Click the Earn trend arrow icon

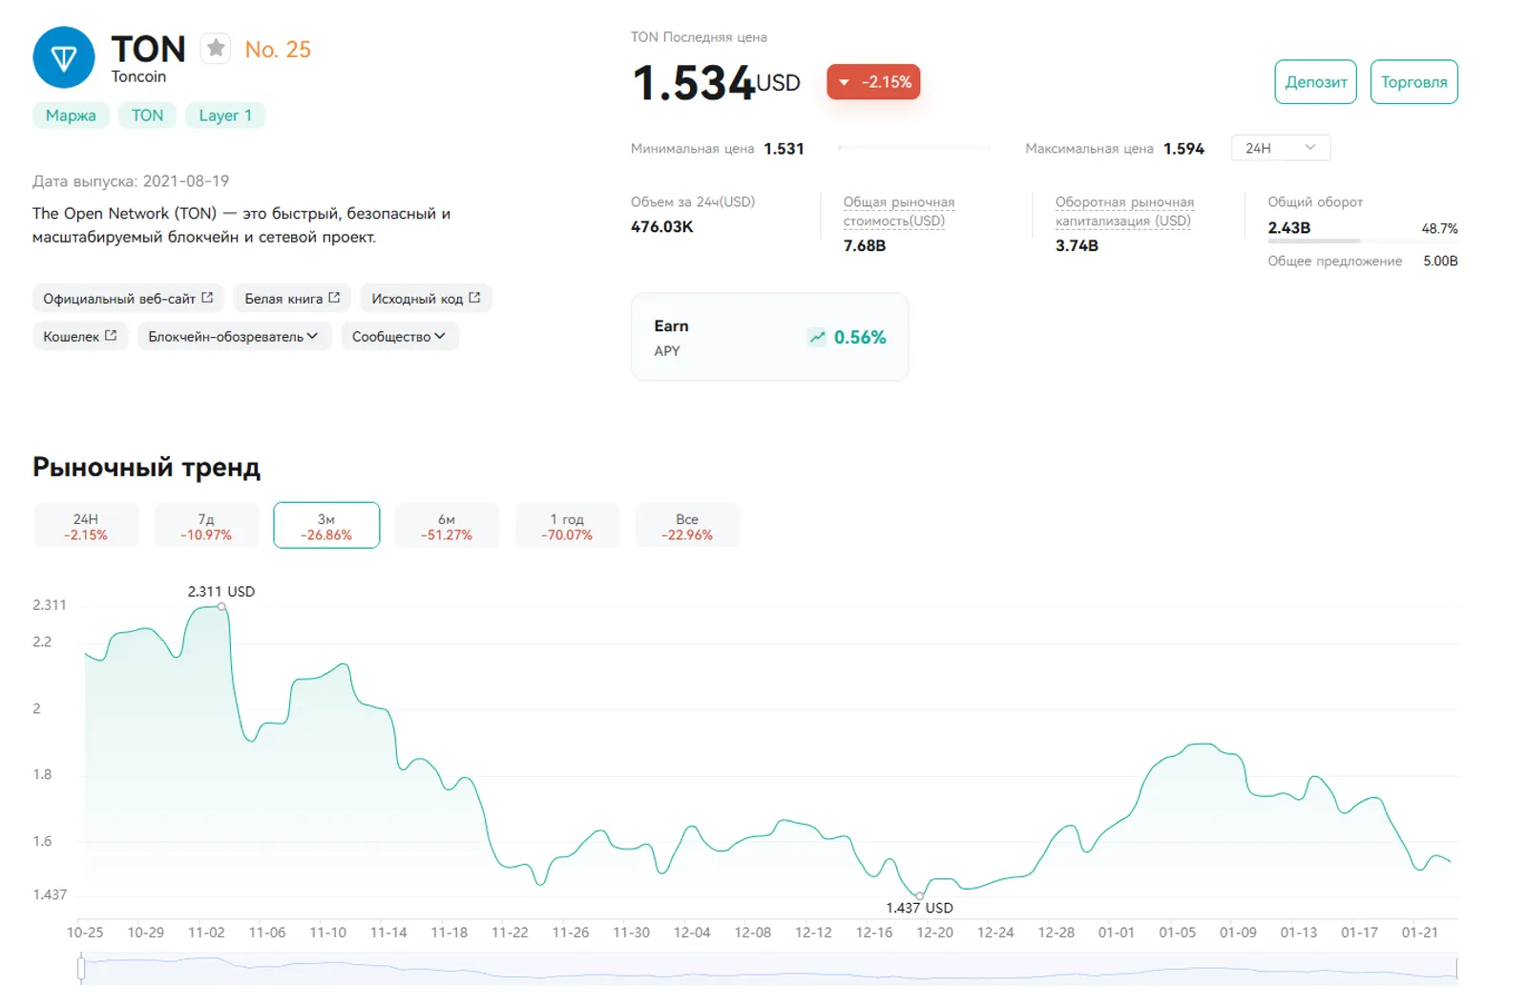(817, 337)
